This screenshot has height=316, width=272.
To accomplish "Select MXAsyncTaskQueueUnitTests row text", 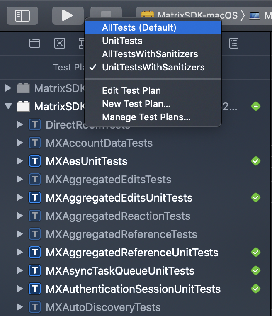I will point(120,271).
